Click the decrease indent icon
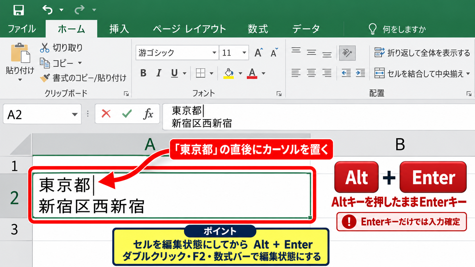 click(346, 73)
